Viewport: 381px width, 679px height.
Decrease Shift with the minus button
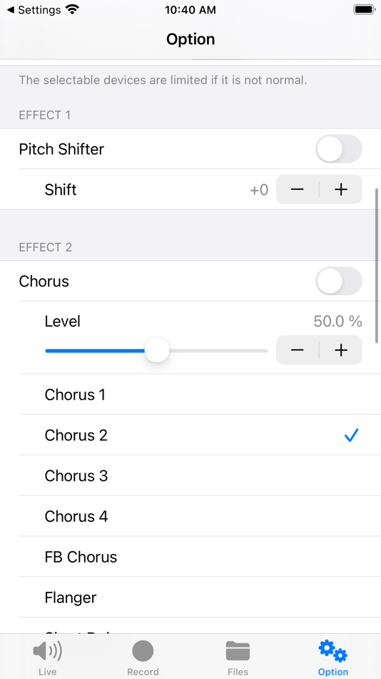coord(297,189)
